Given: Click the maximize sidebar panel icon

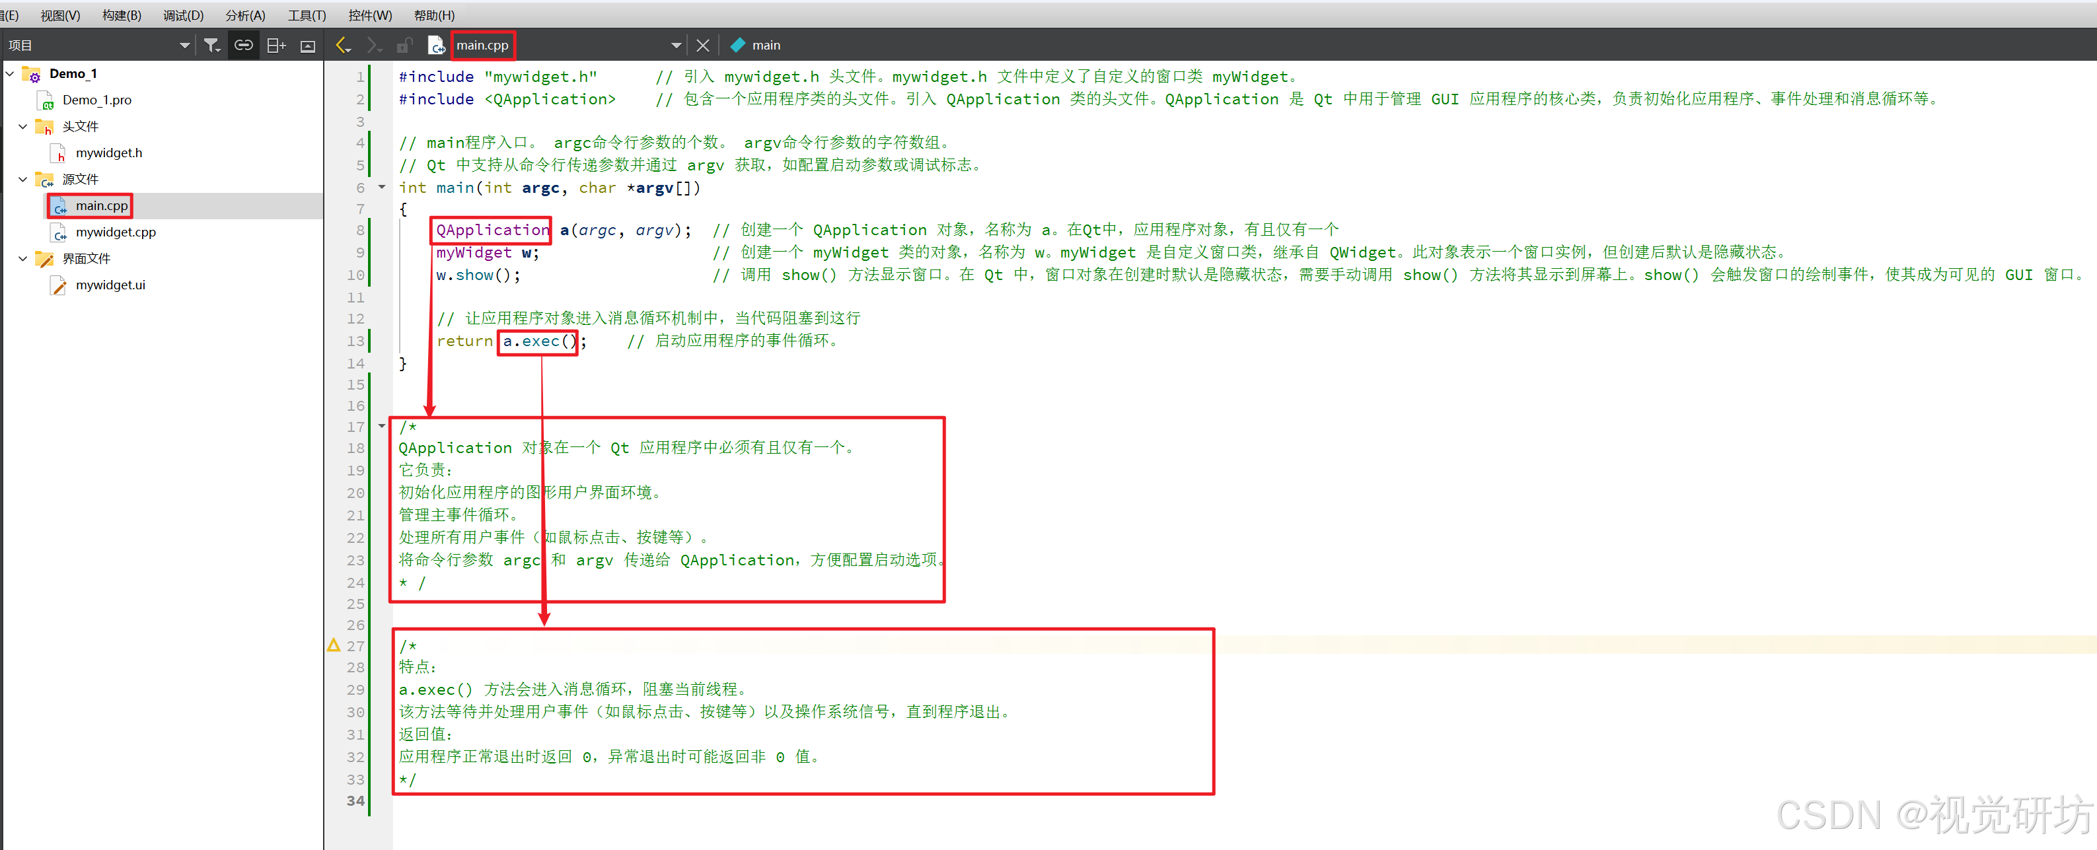Looking at the screenshot, I should click(x=308, y=46).
